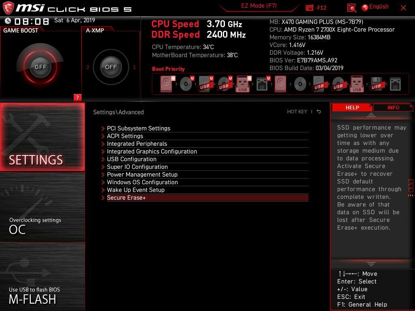The height and width of the screenshot is (311, 415).
Task: Click the red question mark help toggle
Action: point(77,97)
